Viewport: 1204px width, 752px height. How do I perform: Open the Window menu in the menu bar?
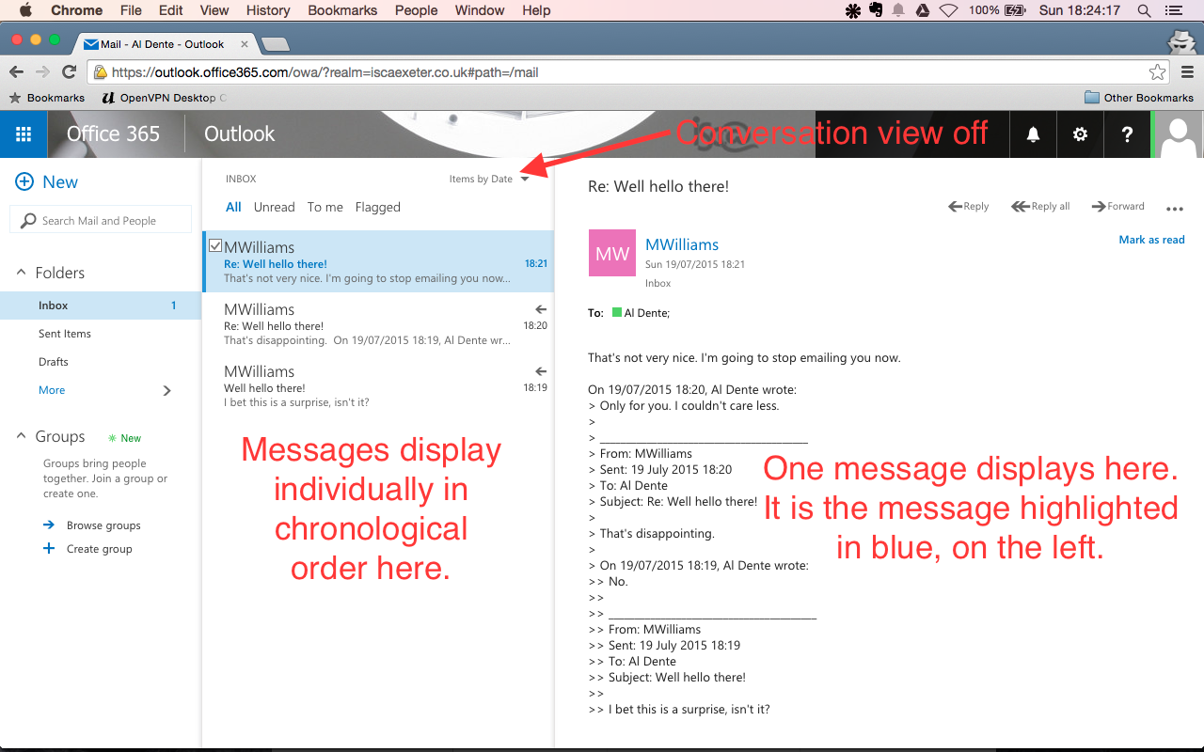click(480, 10)
